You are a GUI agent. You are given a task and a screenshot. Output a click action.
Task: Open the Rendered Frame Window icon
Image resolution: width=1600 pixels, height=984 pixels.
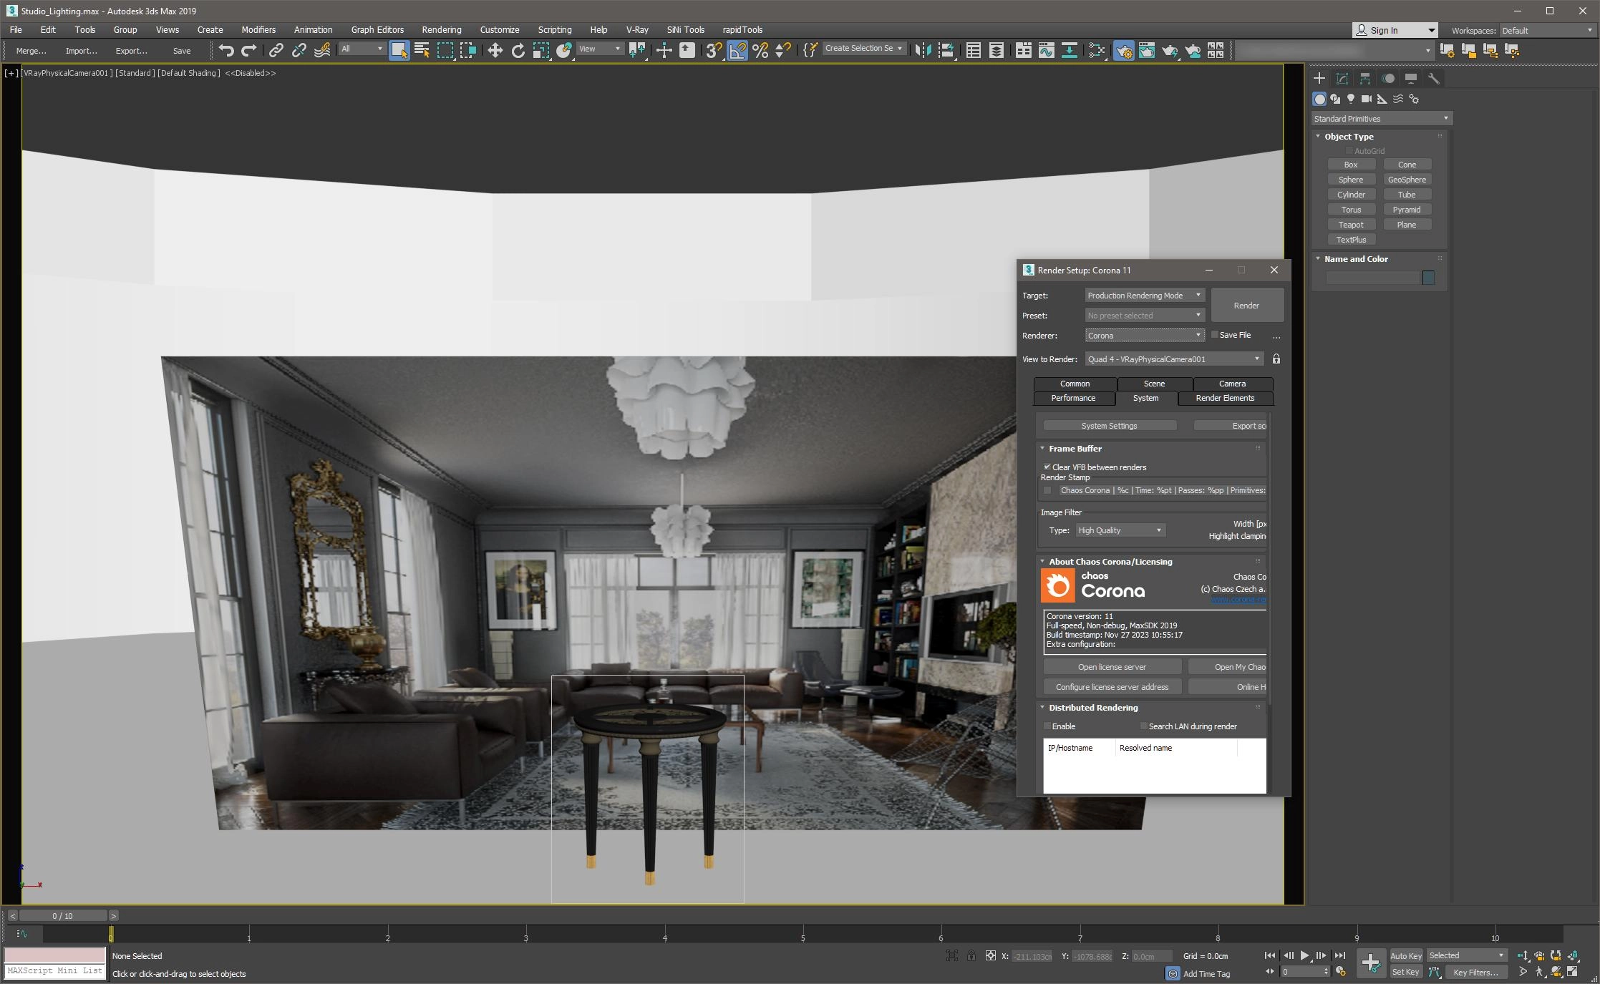[1146, 50]
